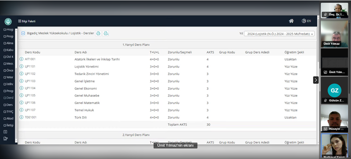Image resolution: width=351 pixels, height=159 pixels.
Task: Click the university logo in sidebar
Action: (x=8, y=22)
